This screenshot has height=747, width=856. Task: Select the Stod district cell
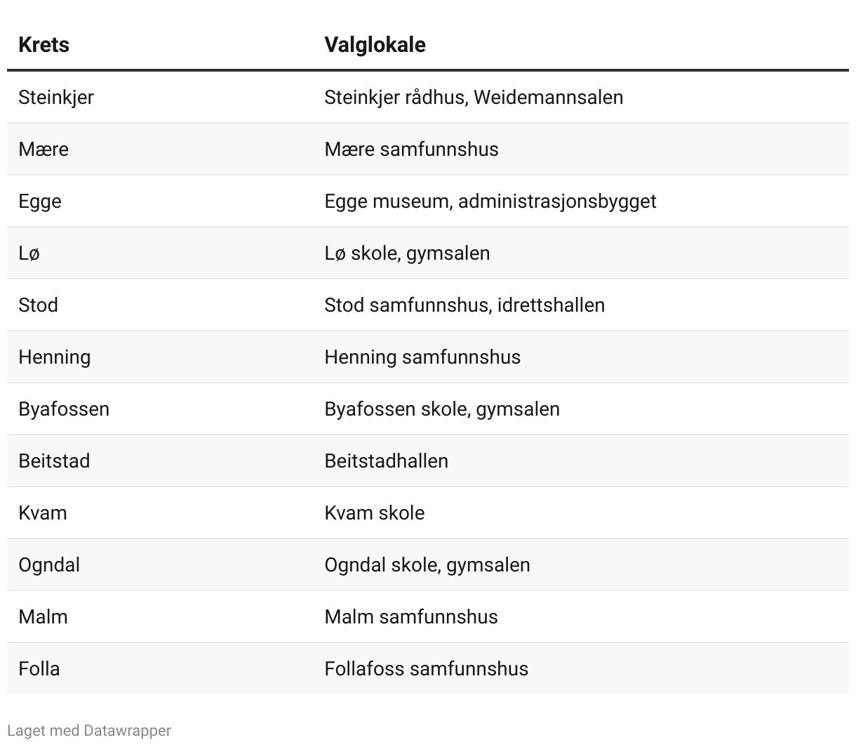38,305
